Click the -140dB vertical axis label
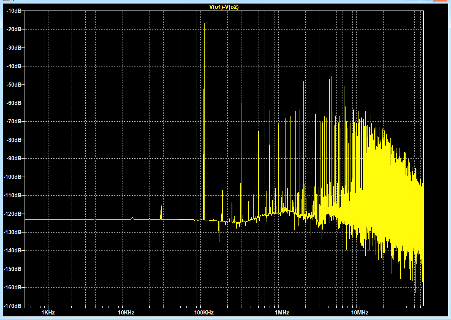Viewport: 451px width, 320px height. tap(13, 250)
